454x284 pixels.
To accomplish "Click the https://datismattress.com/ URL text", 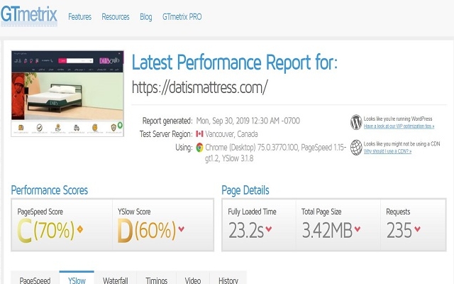I will (200, 87).
